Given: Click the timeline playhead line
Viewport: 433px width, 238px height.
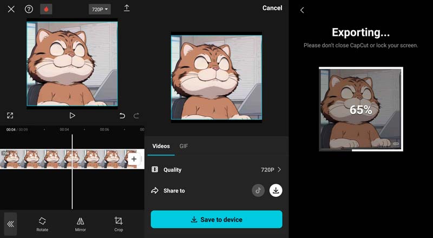Looking at the screenshot, I should point(73,171).
